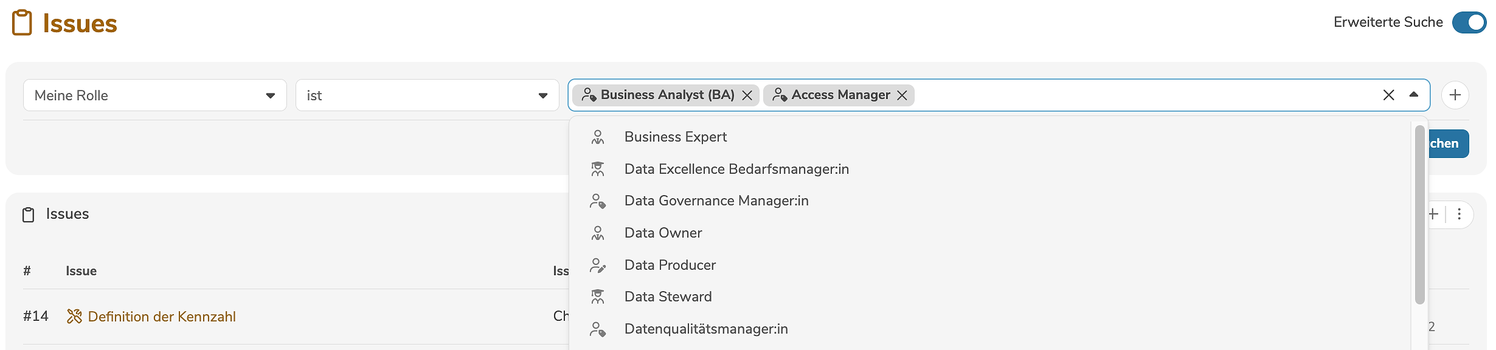This screenshot has width=1496, height=350.
Task: Collapse the role selection list via the chevron
Action: pyautogui.click(x=1413, y=95)
